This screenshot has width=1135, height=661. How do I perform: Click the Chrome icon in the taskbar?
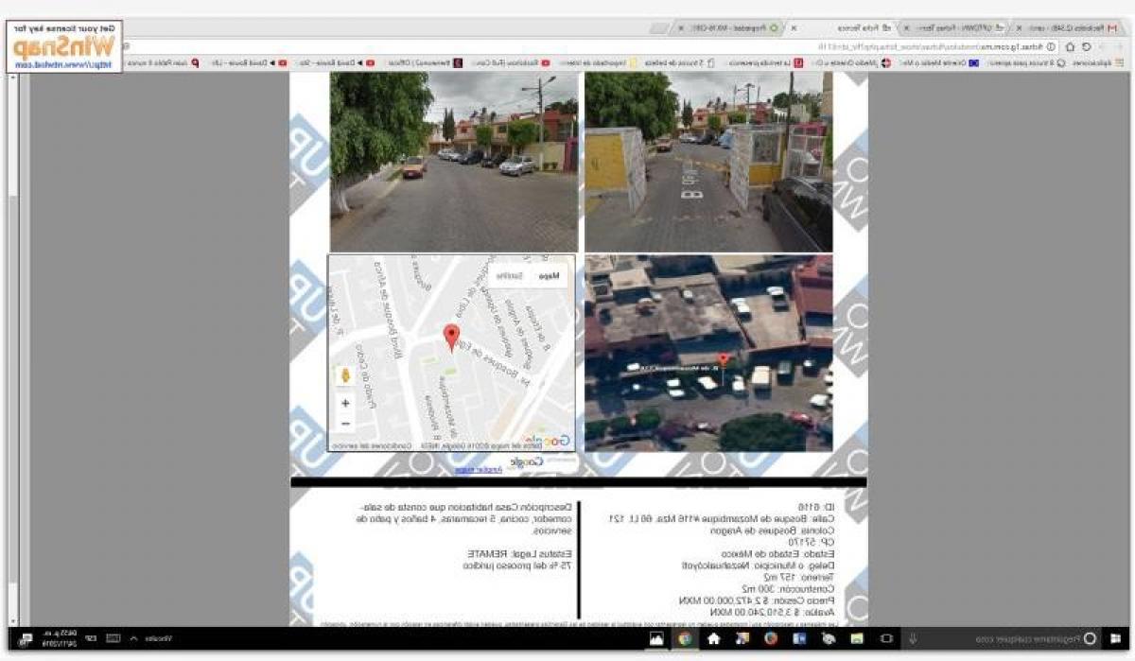tap(684, 639)
